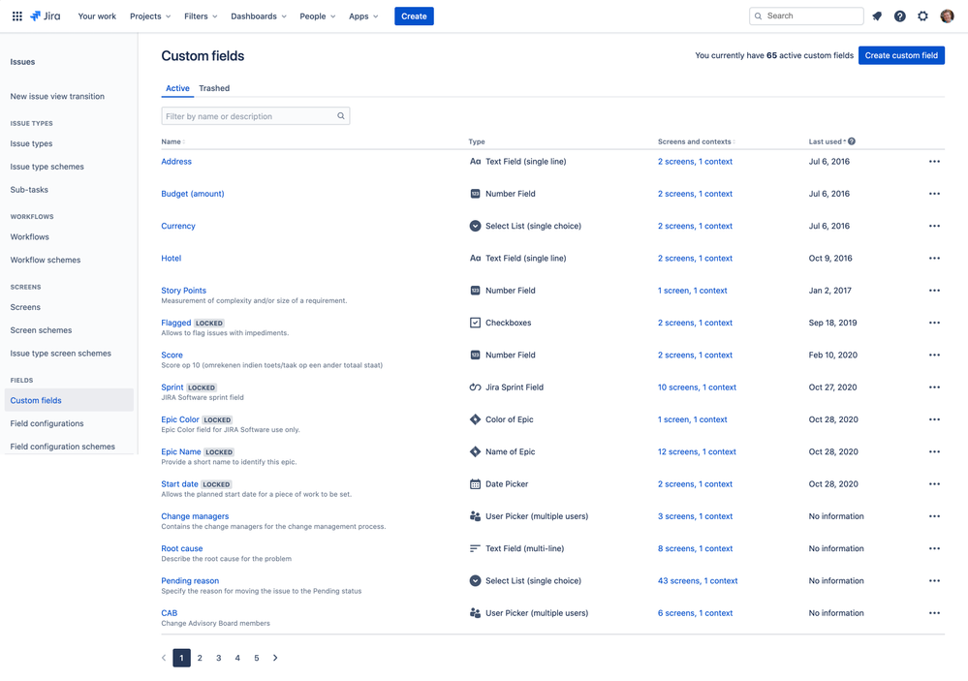968x681 pixels.
Task: Open the user profile avatar
Action: (947, 16)
